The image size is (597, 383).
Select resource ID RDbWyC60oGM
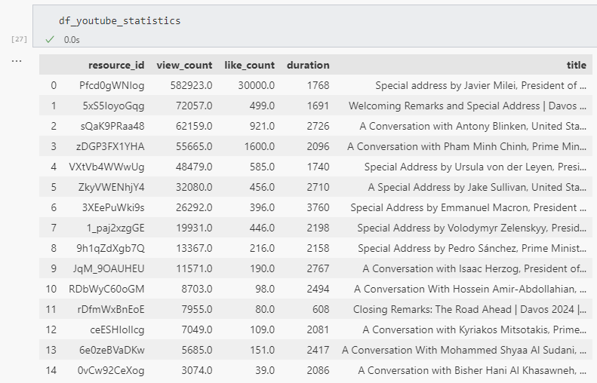click(106, 289)
